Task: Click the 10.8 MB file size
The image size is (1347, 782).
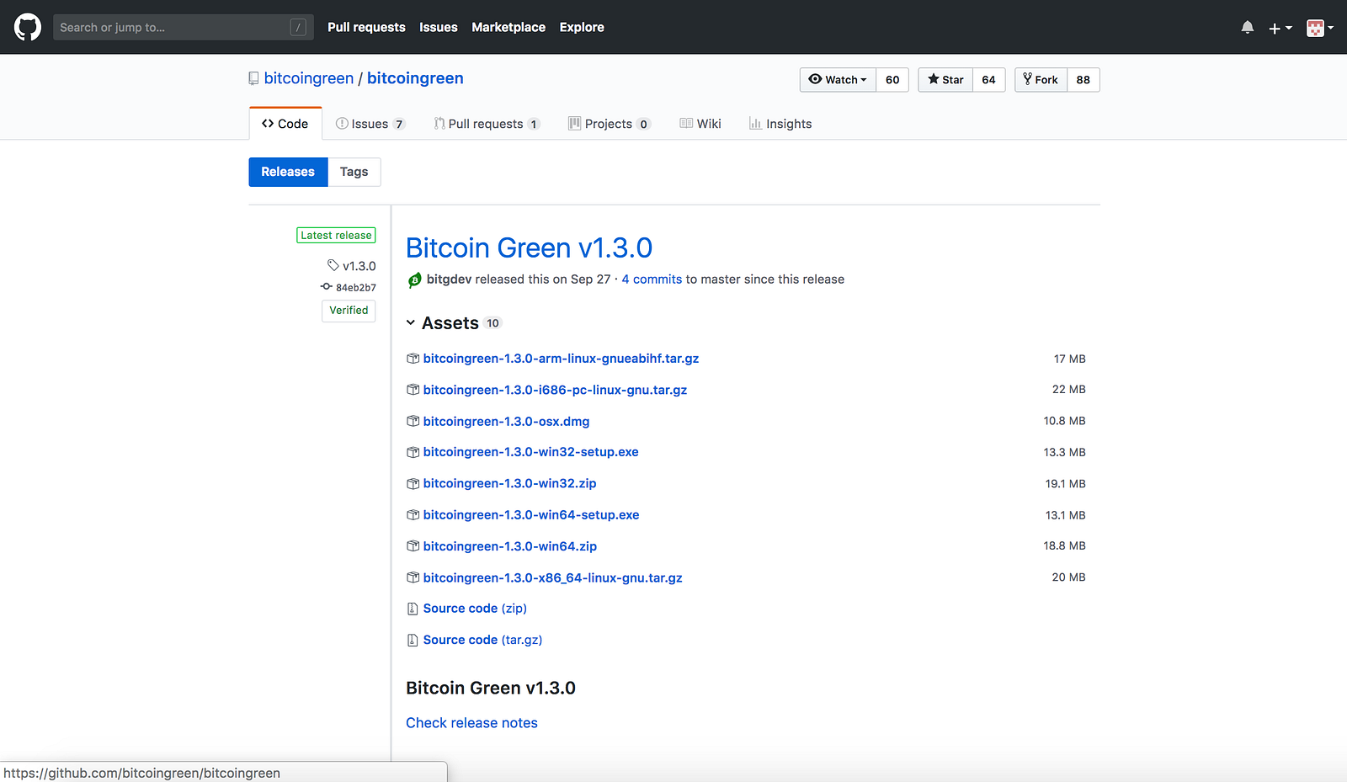Action: click(x=1064, y=421)
